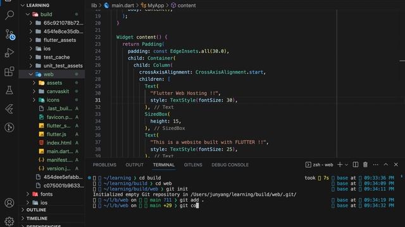405x227 pixels.
Task: Click content in the breadcrumb
Action: click(187, 6)
